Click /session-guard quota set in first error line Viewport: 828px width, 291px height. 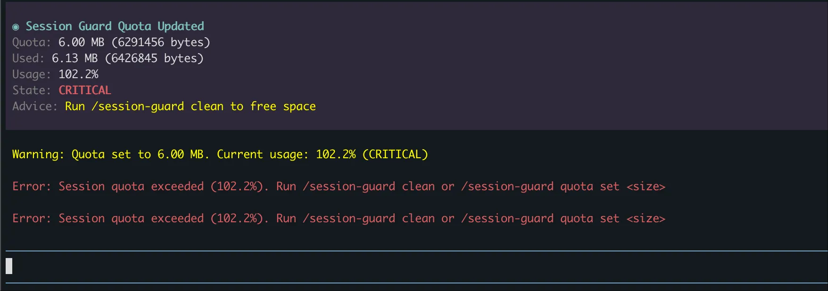[x=540, y=186]
